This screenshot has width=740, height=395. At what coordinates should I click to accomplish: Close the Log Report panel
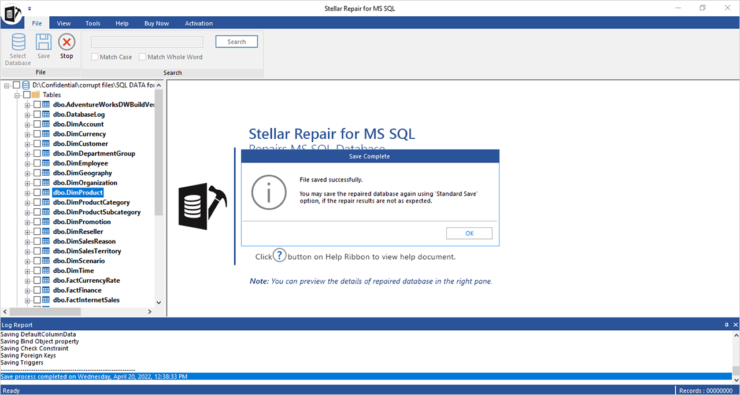[x=735, y=325]
